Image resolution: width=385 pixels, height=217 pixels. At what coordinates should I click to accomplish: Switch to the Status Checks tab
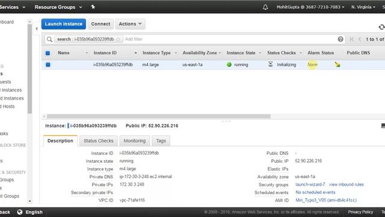click(x=99, y=140)
